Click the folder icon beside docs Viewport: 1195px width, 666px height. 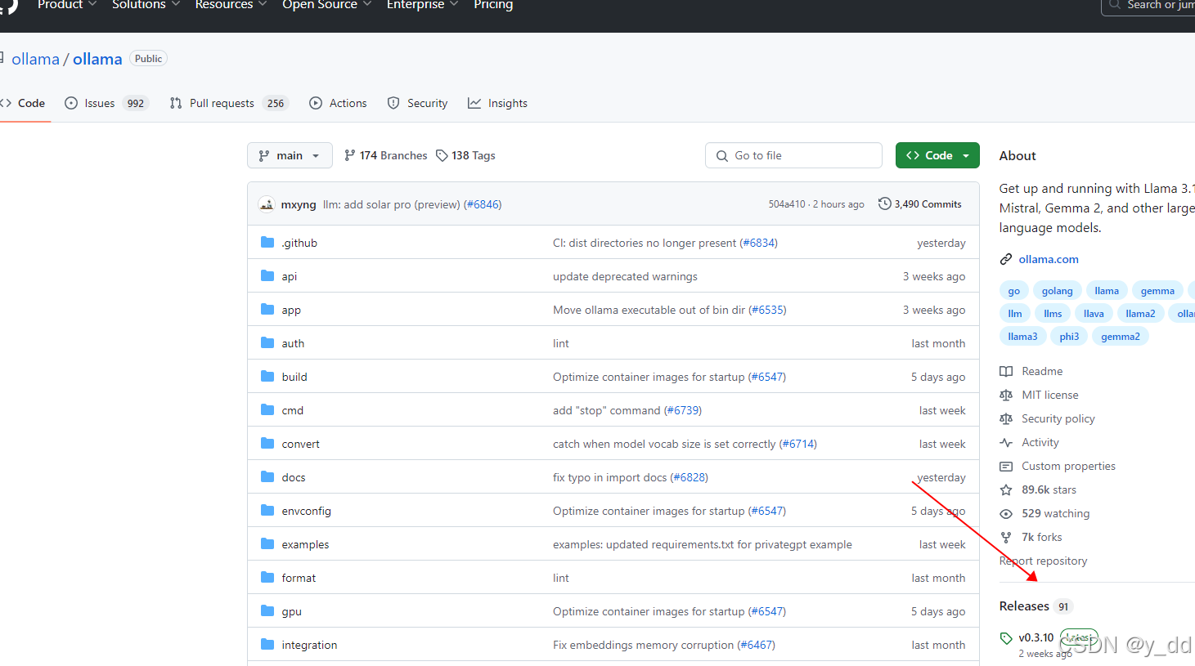point(267,476)
